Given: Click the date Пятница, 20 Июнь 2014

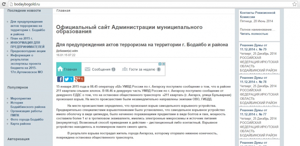Looking at the screenshot, I should coord(256,21).
